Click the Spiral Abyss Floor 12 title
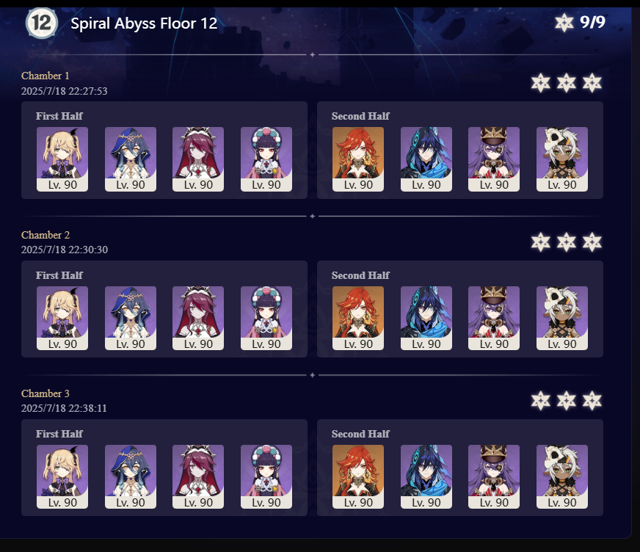The width and height of the screenshot is (640, 552). [144, 23]
